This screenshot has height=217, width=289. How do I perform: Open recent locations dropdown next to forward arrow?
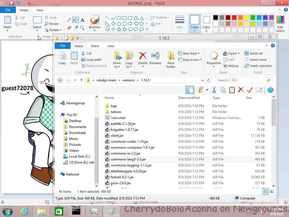[x=75, y=80]
